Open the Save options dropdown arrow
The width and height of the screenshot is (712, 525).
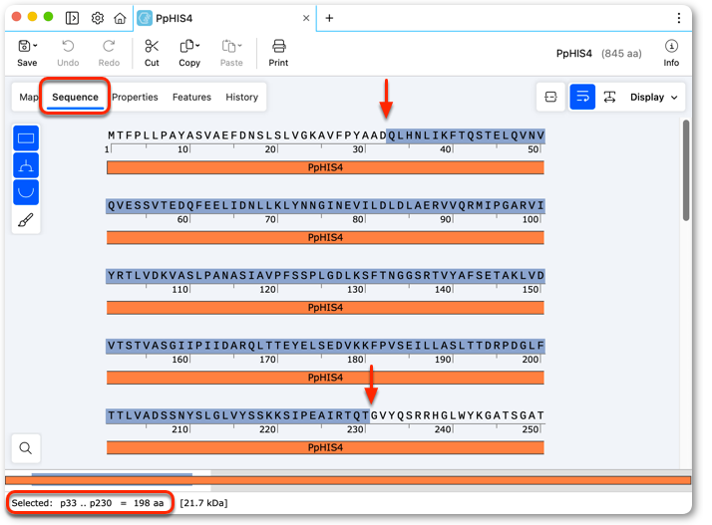(36, 46)
